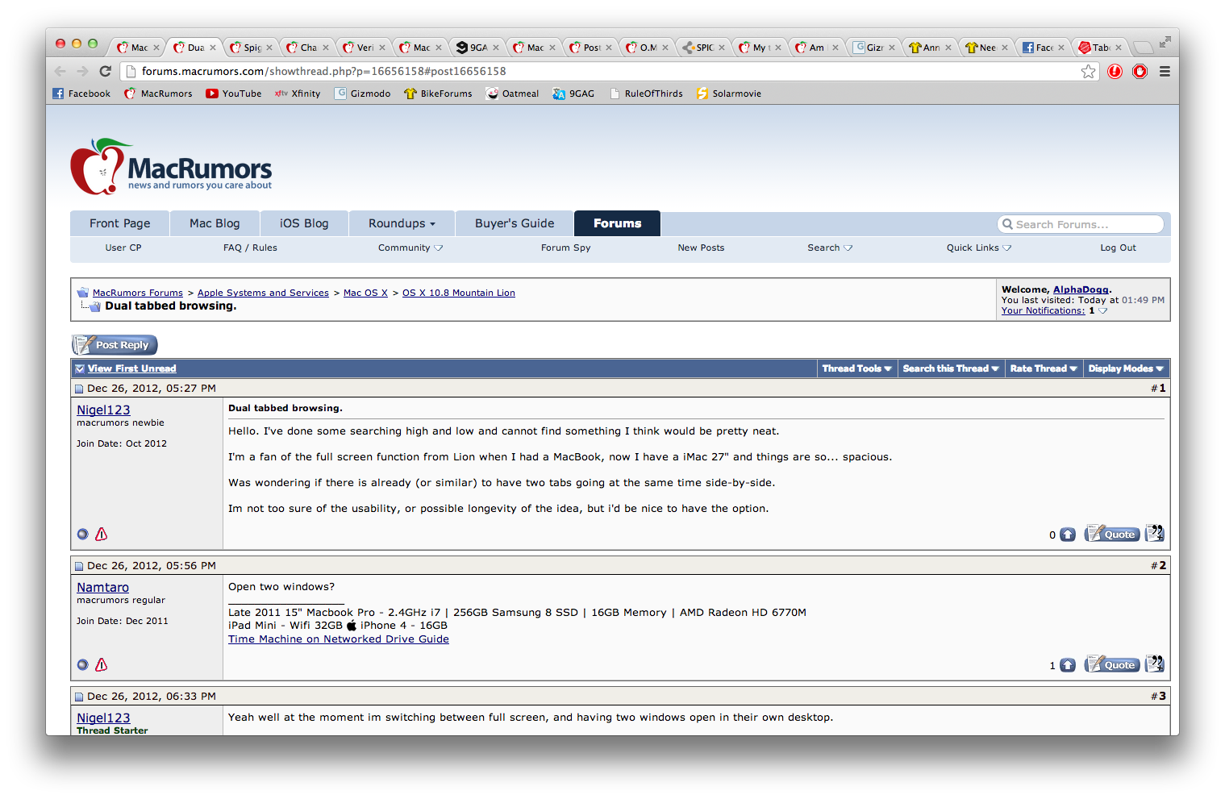Open the Solarmovie bookmark
1225x799 pixels.
pos(729,94)
